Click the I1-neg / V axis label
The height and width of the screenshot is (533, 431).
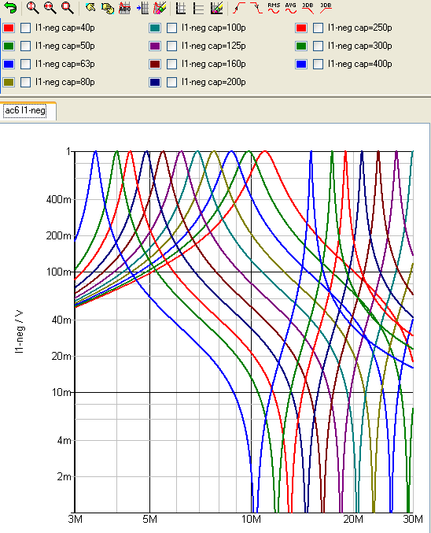20,331
